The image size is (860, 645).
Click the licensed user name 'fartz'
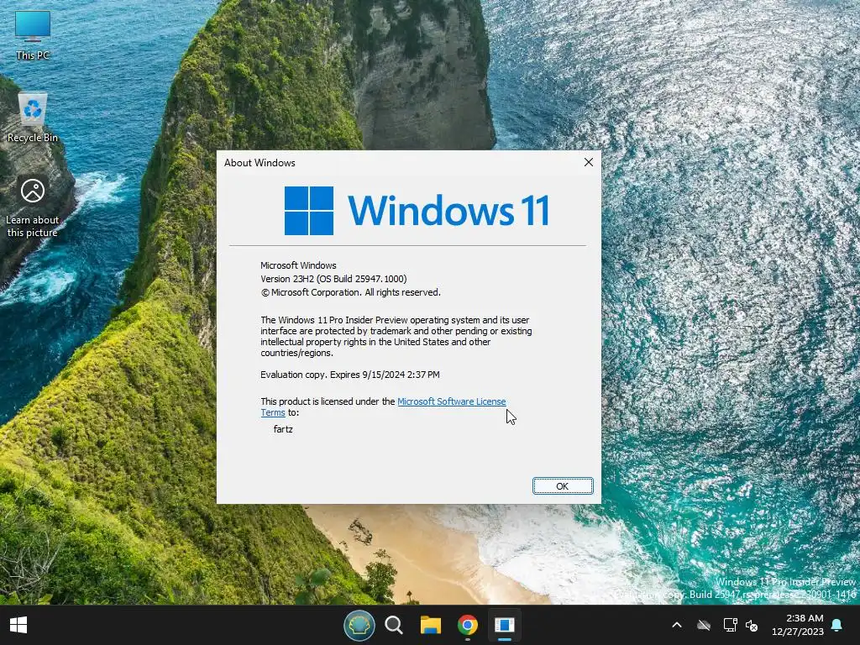[x=283, y=429]
